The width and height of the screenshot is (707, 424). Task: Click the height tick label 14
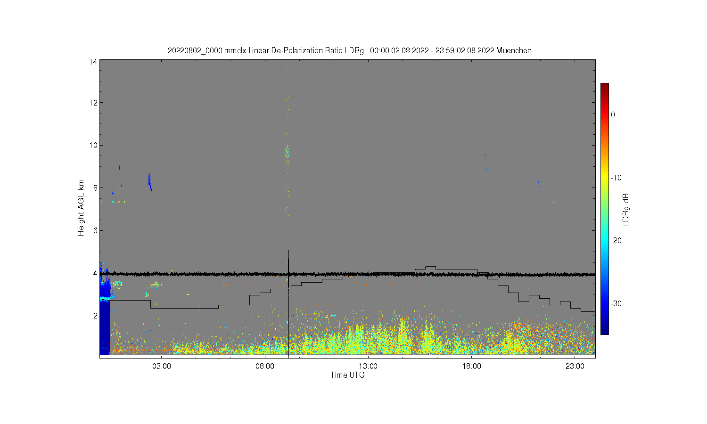pyautogui.click(x=93, y=62)
